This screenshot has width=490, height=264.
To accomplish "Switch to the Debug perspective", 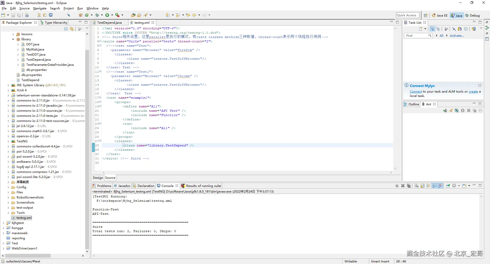I will pos(472,16).
